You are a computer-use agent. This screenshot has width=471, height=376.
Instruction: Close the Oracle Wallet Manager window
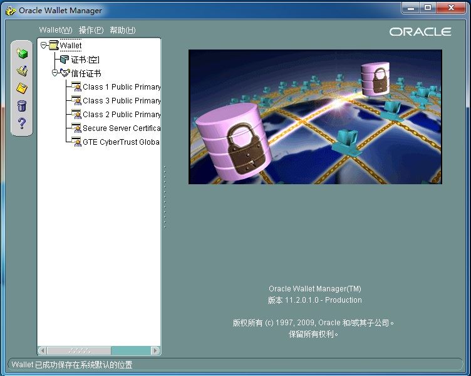[x=451, y=8]
